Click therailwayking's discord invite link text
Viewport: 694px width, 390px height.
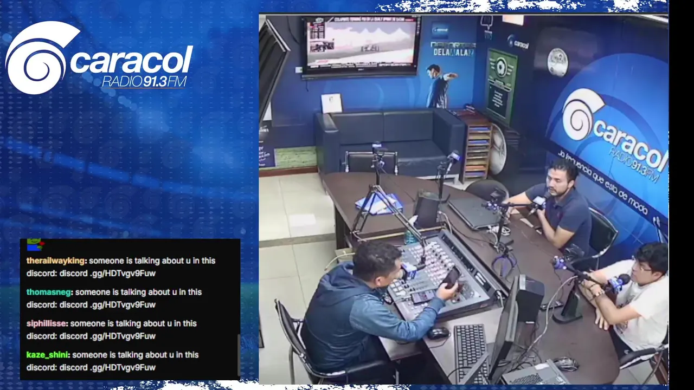[107, 274]
